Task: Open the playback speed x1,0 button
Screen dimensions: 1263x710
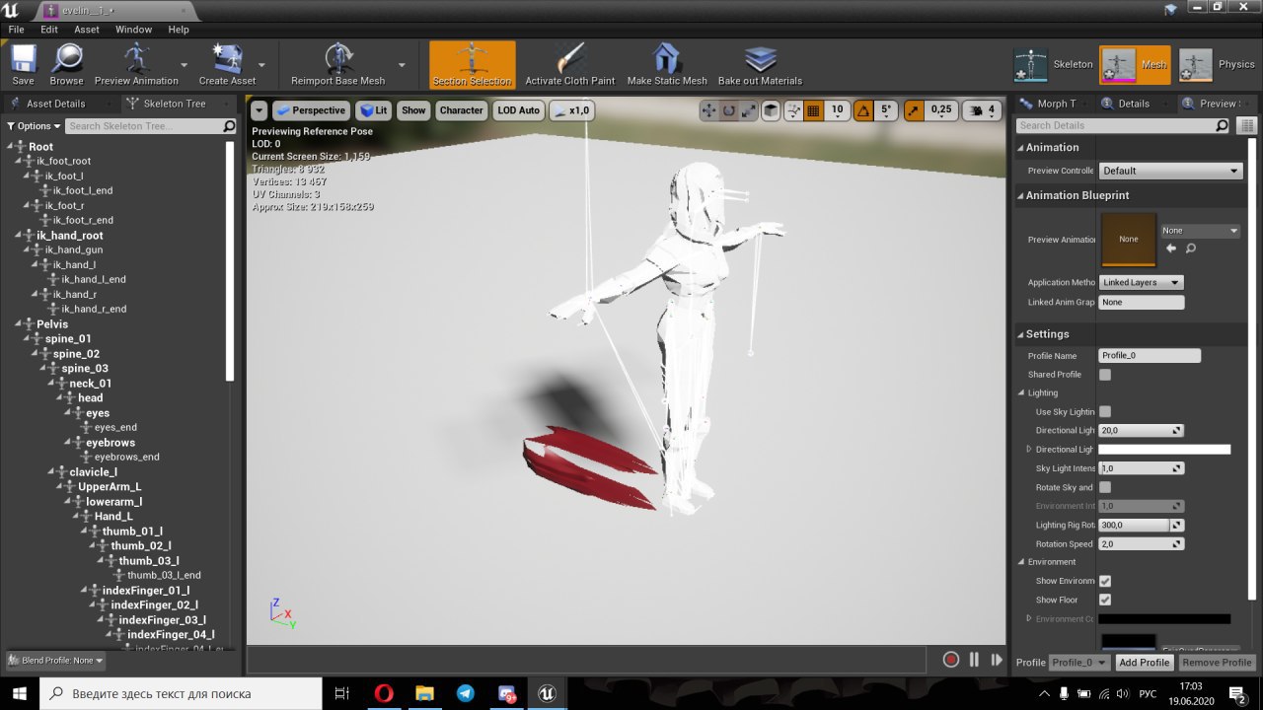Action: (x=572, y=110)
